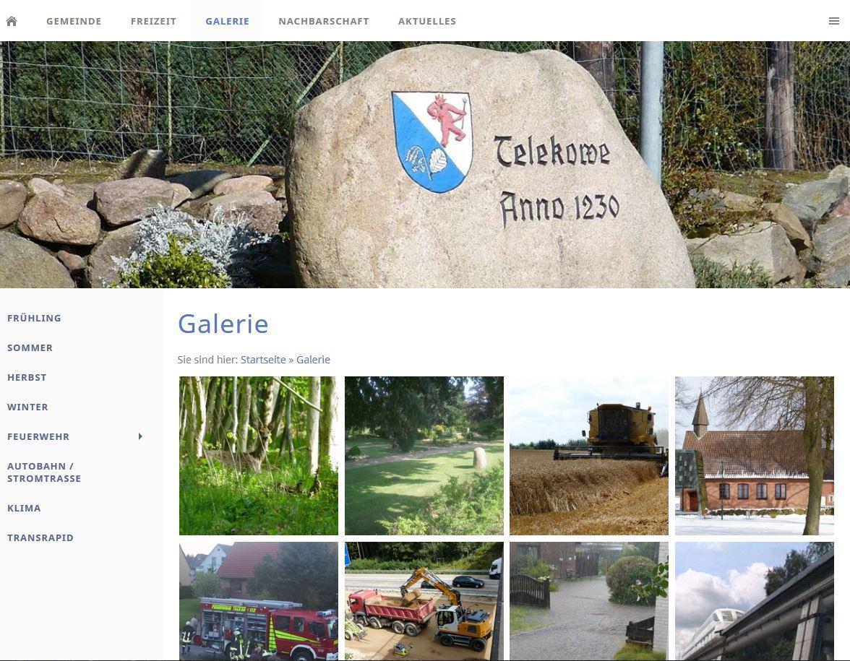Open the deer in forest thumbnail
Screen dimensions: 850x661
point(259,456)
